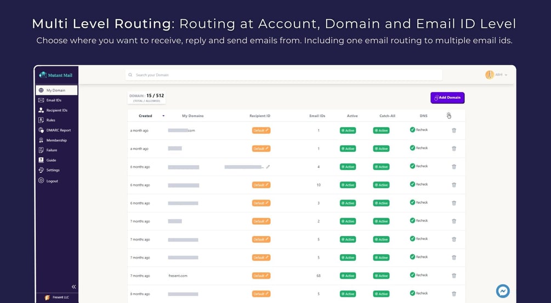The height and width of the screenshot is (303, 551).
Task: Go to My Domain page
Action: 56,90
